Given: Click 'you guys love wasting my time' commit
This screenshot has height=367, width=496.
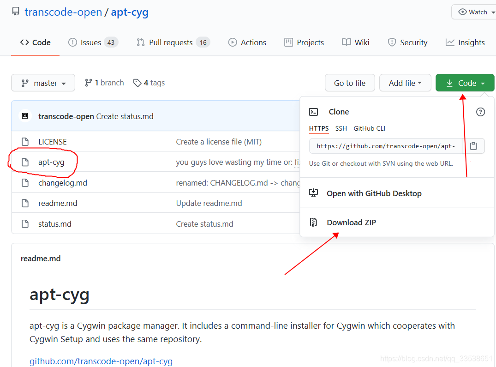Looking at the screenshot, I should (x=238, y=162).
